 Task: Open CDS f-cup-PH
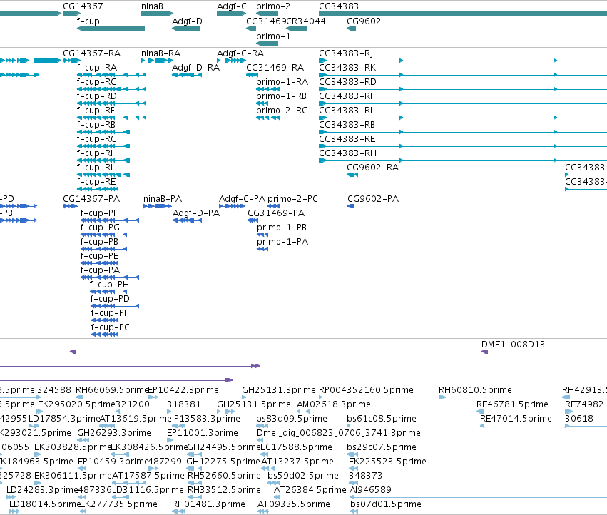(109, 285)
